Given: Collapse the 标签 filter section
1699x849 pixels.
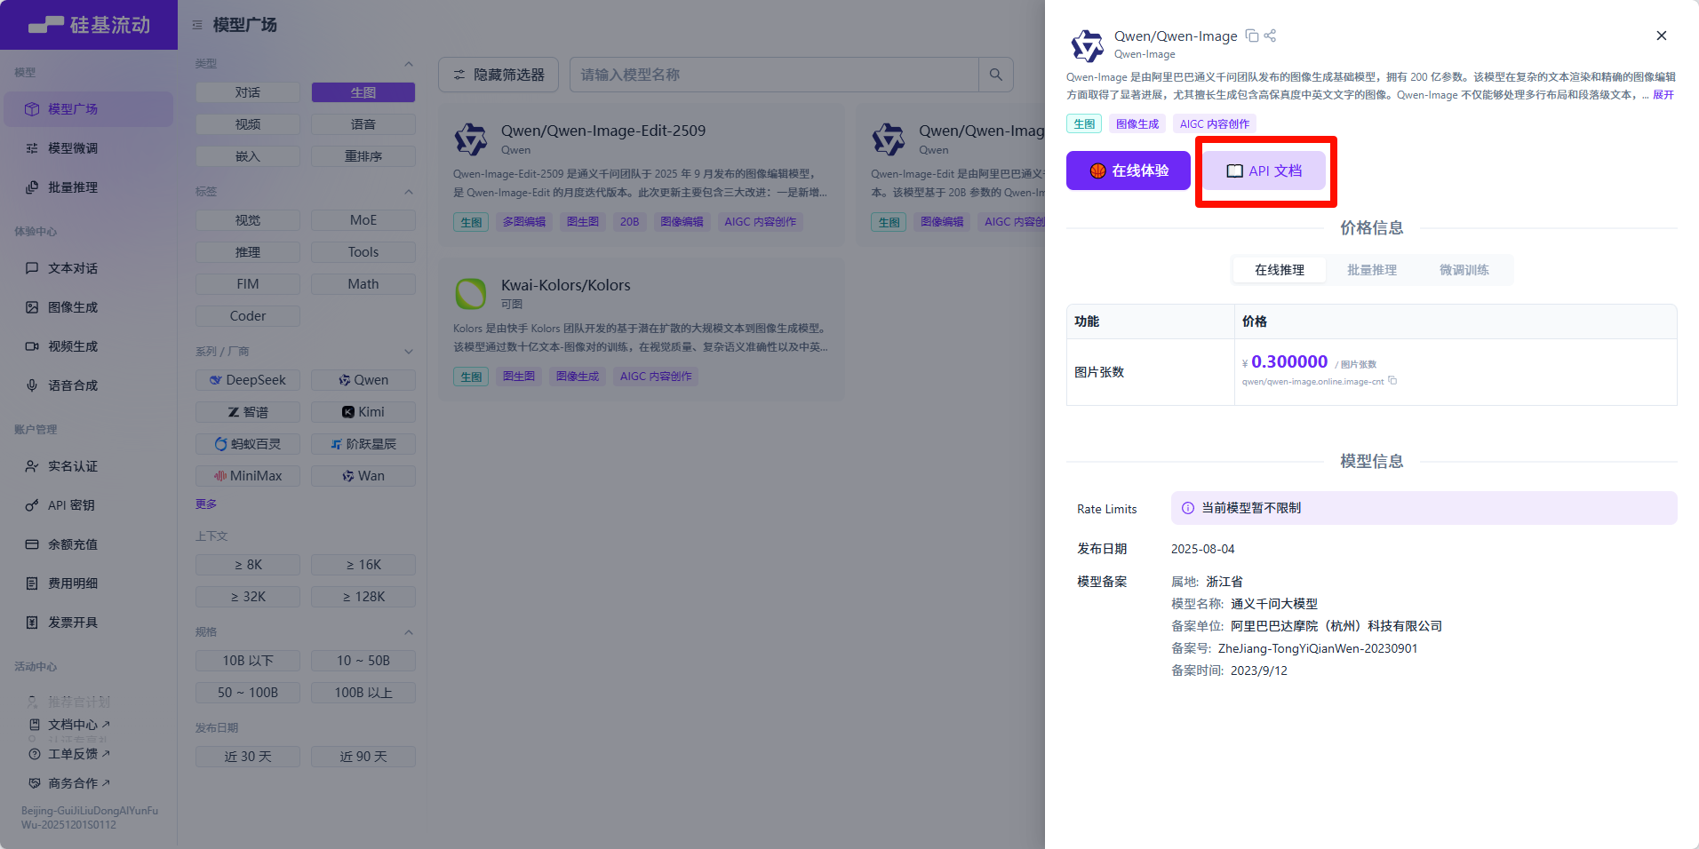Looking at the screenshot, I should coord(409,192).
